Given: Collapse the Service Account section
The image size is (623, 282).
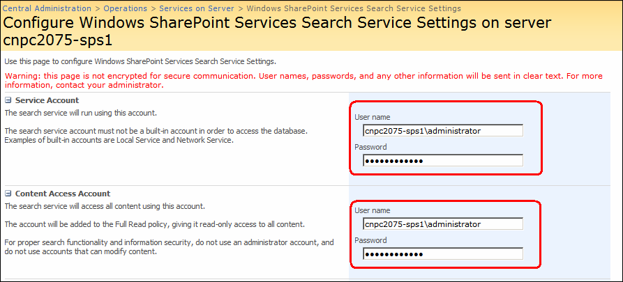Looking at the screenshot, I should [x=8, y=100].
